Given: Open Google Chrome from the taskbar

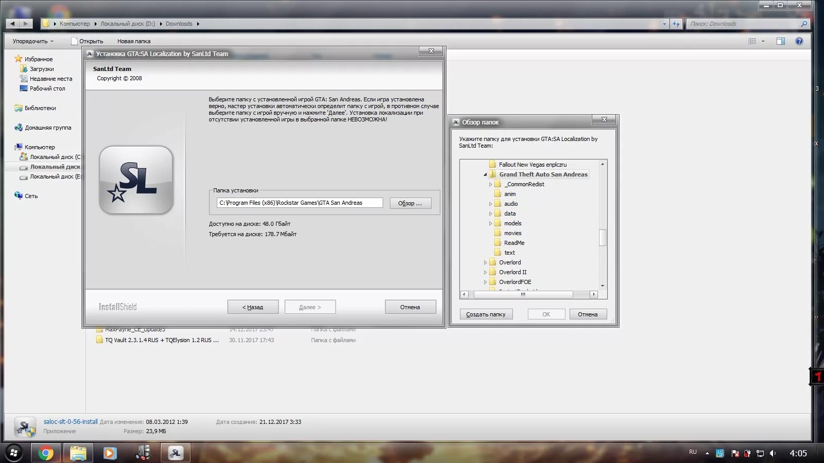Looking at the screenshot, I should 46,453.
